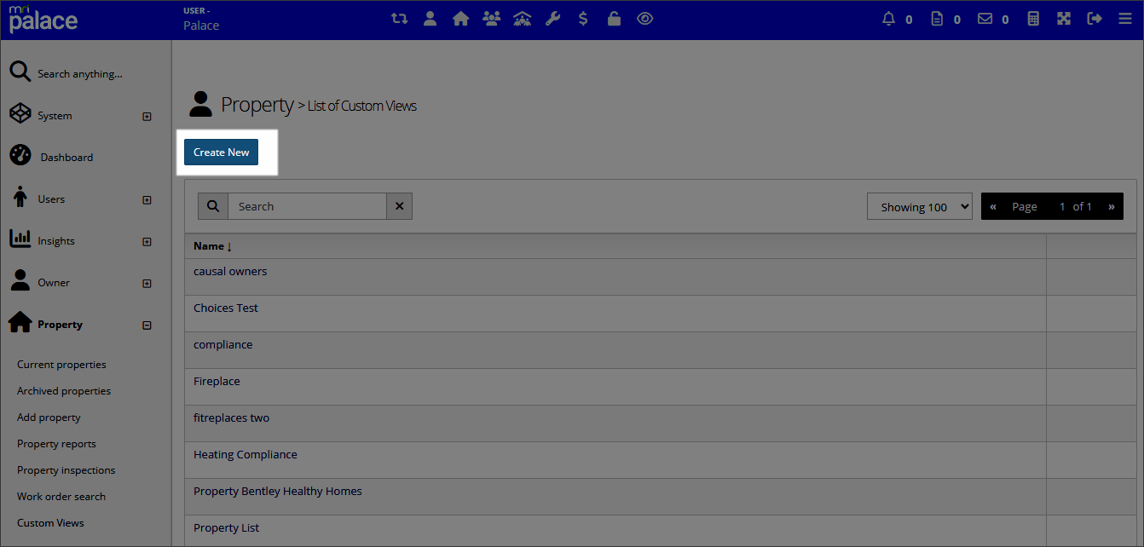Clear the search with the X button
This screenshot has width=1144, height=547.
(x=399, y=206)
